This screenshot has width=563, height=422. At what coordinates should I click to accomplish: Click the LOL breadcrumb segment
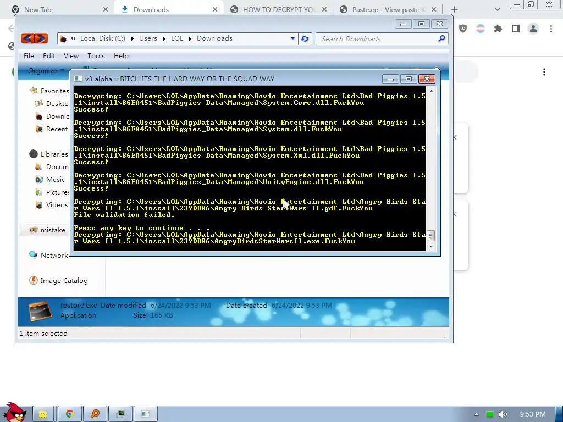pyautogui.click(x=177, y=38)
